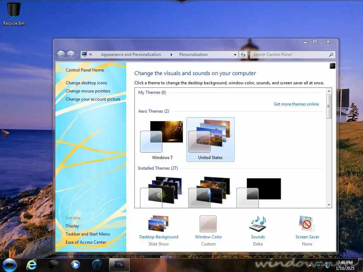Click the Back navigation arrow button
This screenshot has width=363, height=272.
(61, 55)
